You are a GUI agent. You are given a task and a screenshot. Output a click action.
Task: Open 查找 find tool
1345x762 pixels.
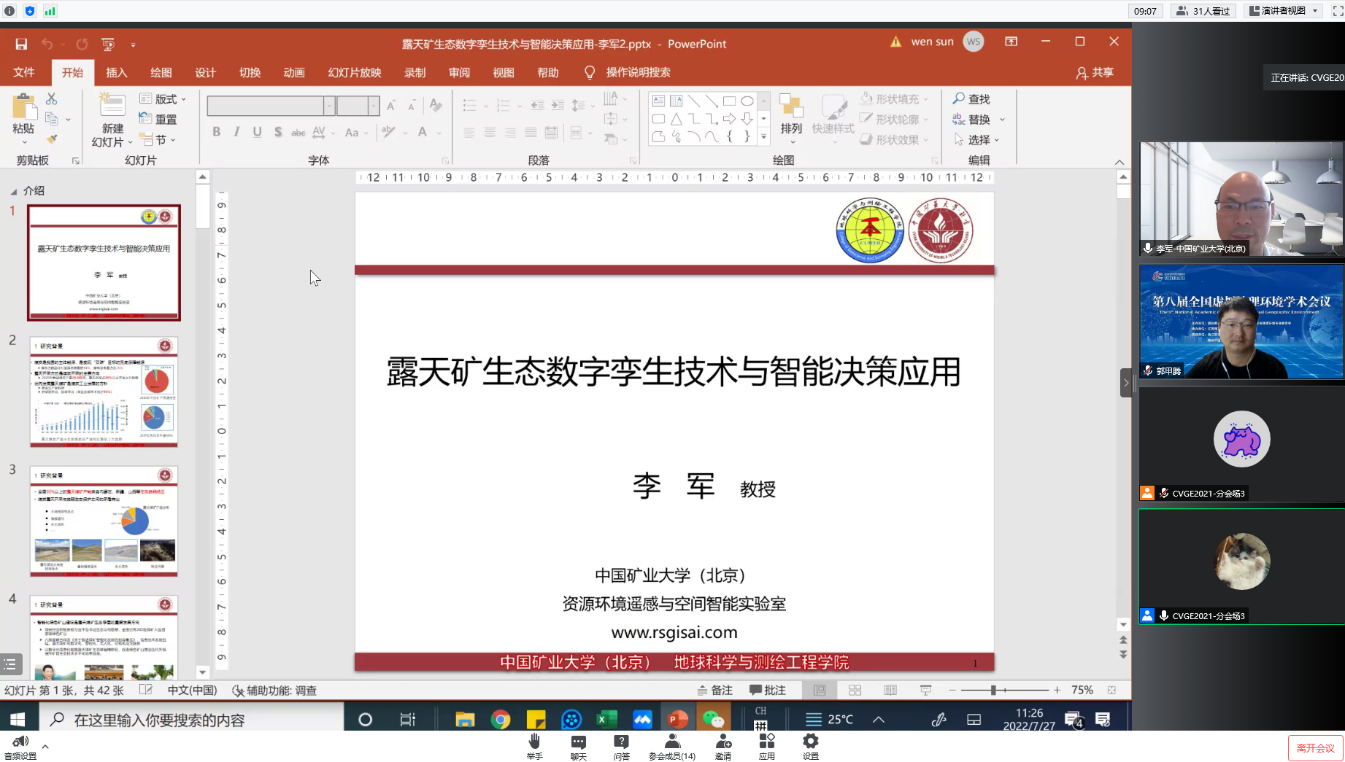click(971, 98)
